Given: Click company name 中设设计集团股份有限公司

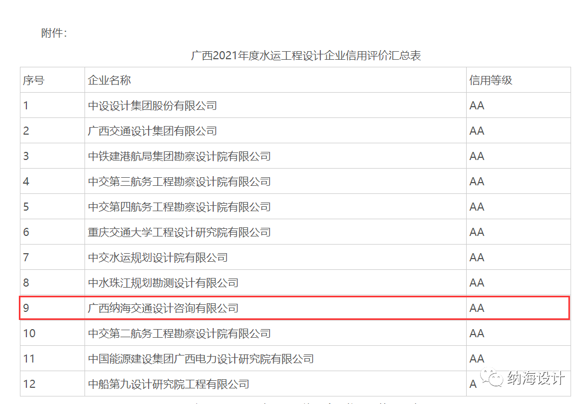Looking at the screenshot, I should [x=152, y=106].
